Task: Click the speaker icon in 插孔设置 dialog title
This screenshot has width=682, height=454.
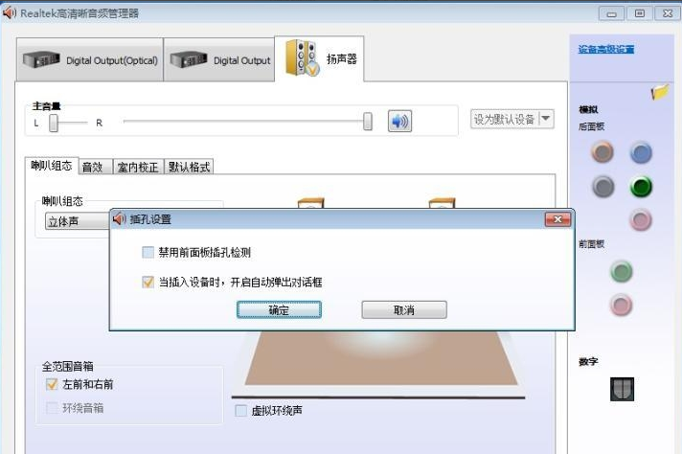Action: tap(119, 218)
